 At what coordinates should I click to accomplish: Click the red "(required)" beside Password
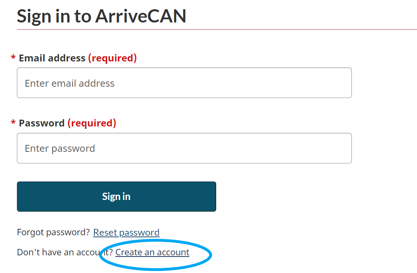point(92,123)
